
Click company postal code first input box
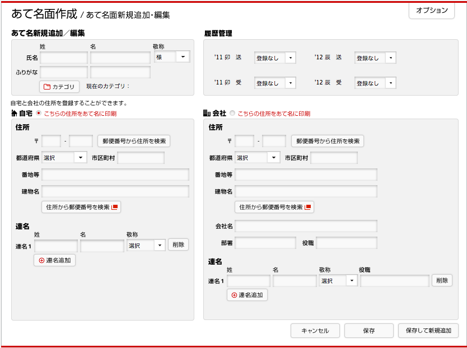[x=245, y=141]
